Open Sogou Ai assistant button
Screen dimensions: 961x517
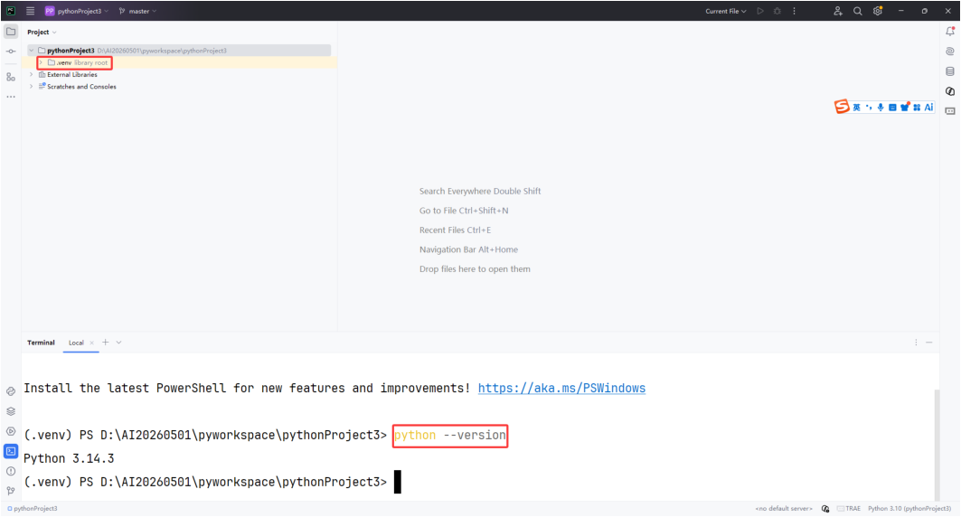coord(928,108)
